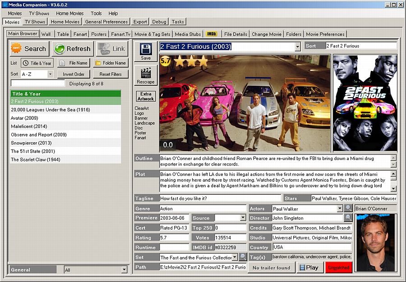Open the Fanart.Tv tab
406x282 pixels.
pos(120,34)
